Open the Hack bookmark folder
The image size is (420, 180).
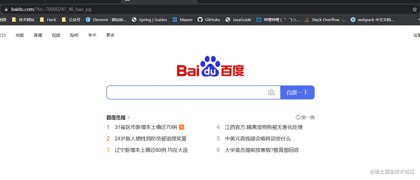(x=48, y=20)
